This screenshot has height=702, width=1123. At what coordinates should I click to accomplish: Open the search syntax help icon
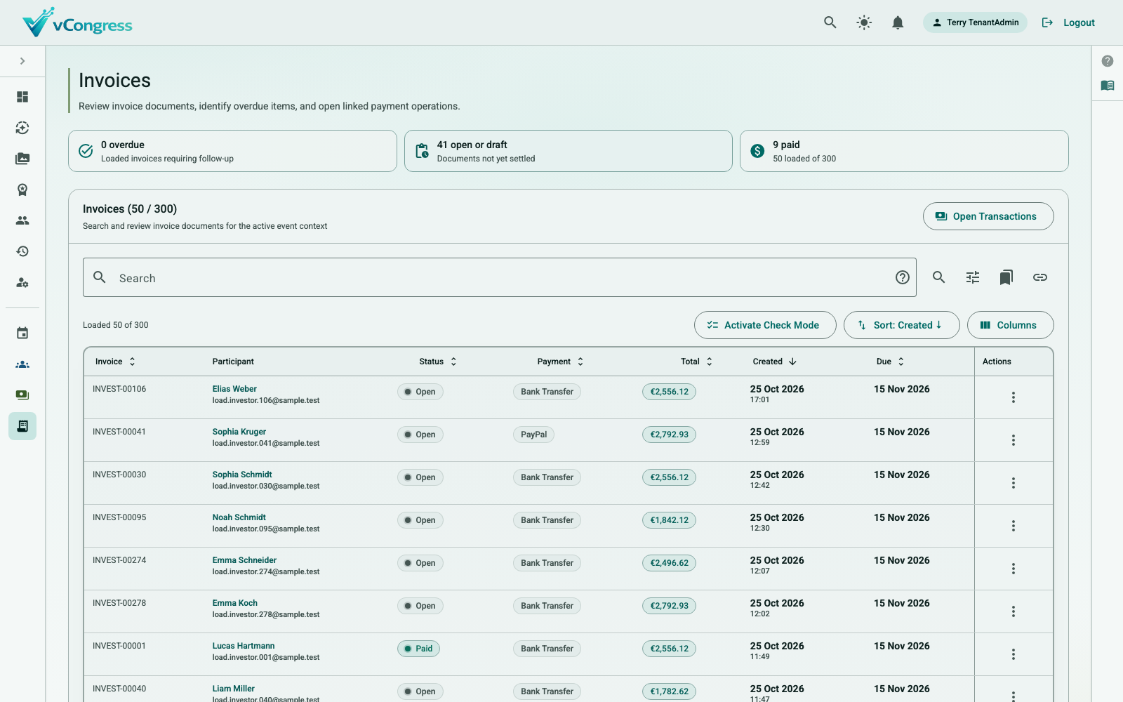coord(903,277)
